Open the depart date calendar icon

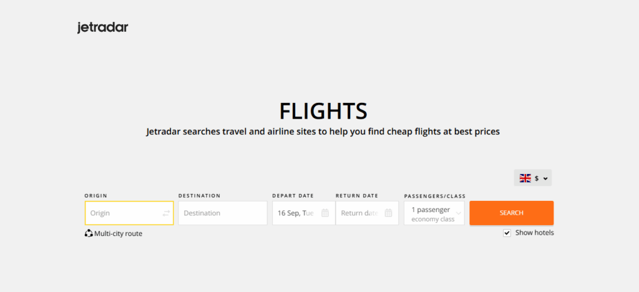pos(324,213)
